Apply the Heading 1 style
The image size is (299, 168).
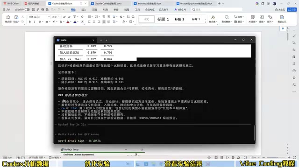tap(163, 19)
